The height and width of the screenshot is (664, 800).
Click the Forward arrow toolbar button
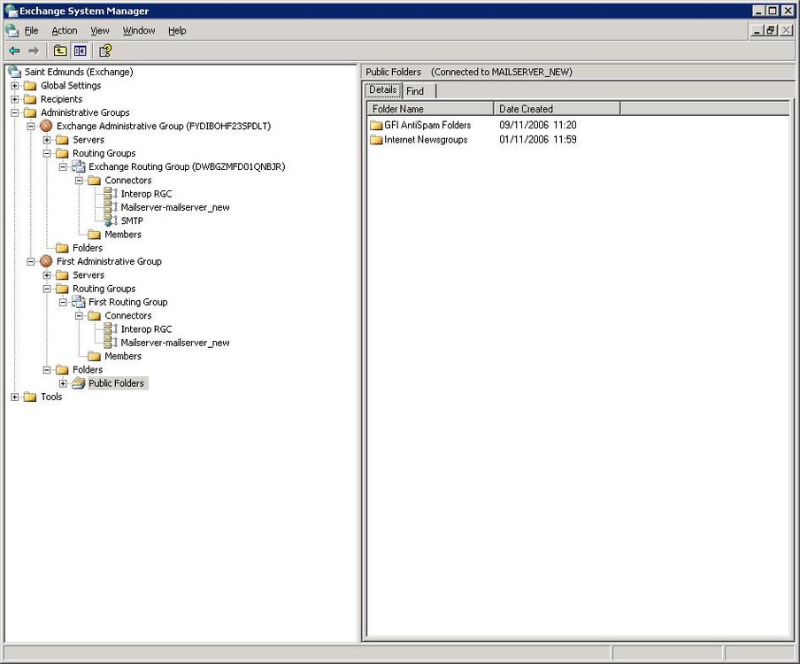click(x=34, y=50)
